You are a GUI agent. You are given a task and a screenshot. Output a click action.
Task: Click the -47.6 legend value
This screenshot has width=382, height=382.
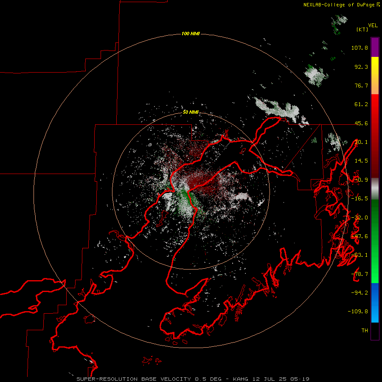pyautogui.click(x=360, y=236)
